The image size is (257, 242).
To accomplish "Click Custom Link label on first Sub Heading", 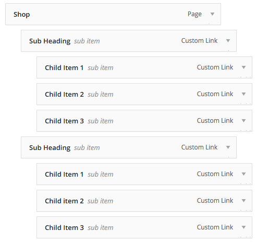I will (x=199, y=41).
